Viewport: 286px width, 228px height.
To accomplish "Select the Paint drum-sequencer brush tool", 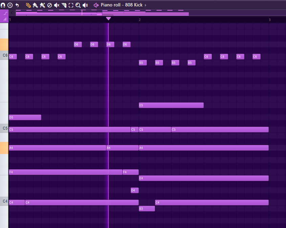I will coord(42,5).
